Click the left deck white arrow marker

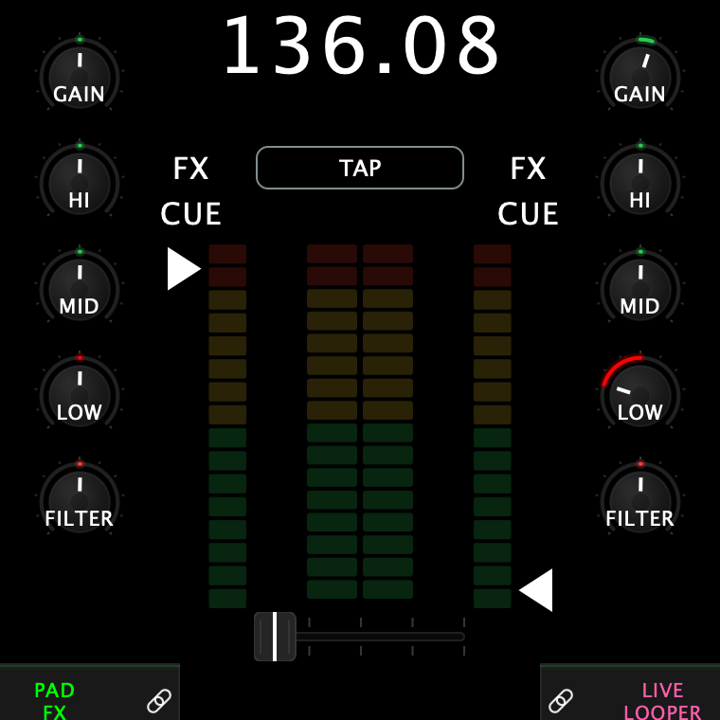coord(184,269)
